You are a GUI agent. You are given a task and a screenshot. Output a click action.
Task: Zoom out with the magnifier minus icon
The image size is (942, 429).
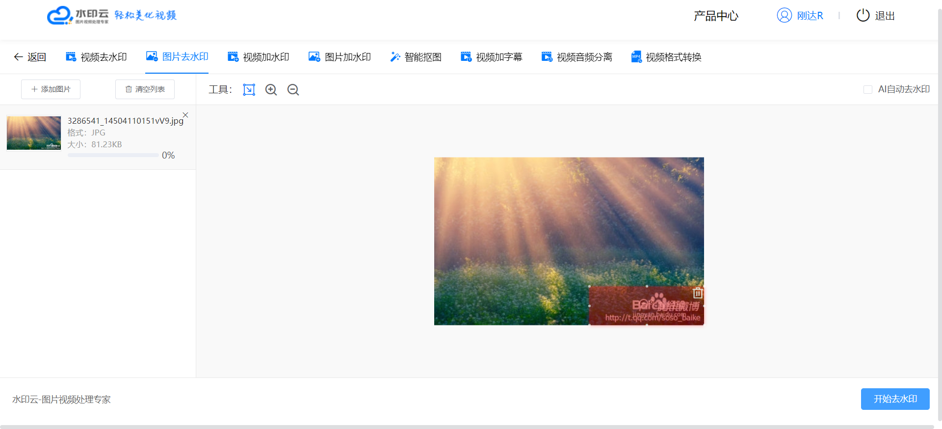pyautogui.click(x=293, y=89)
